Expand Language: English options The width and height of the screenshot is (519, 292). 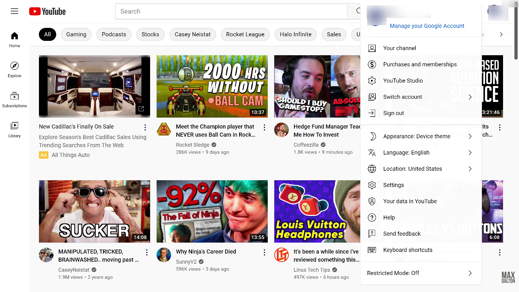tap(421, 153)
